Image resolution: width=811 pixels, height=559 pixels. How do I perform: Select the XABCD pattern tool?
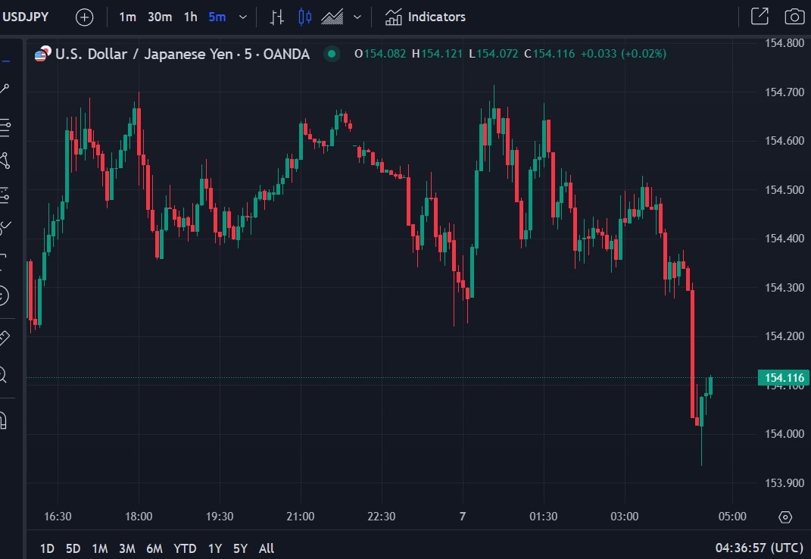(6, 161)
